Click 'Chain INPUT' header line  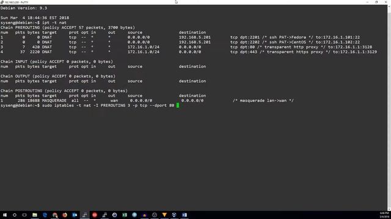click(57, 61)
